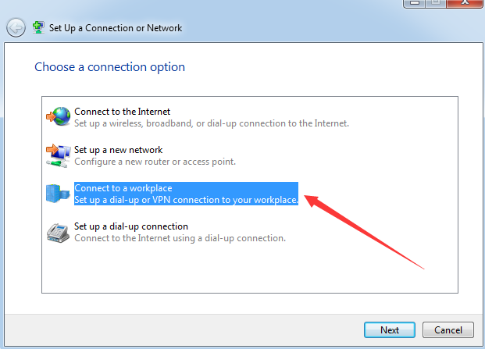Proceed with the Next button
The width and height of the screenshot is (485, 349).
point(390,329)
